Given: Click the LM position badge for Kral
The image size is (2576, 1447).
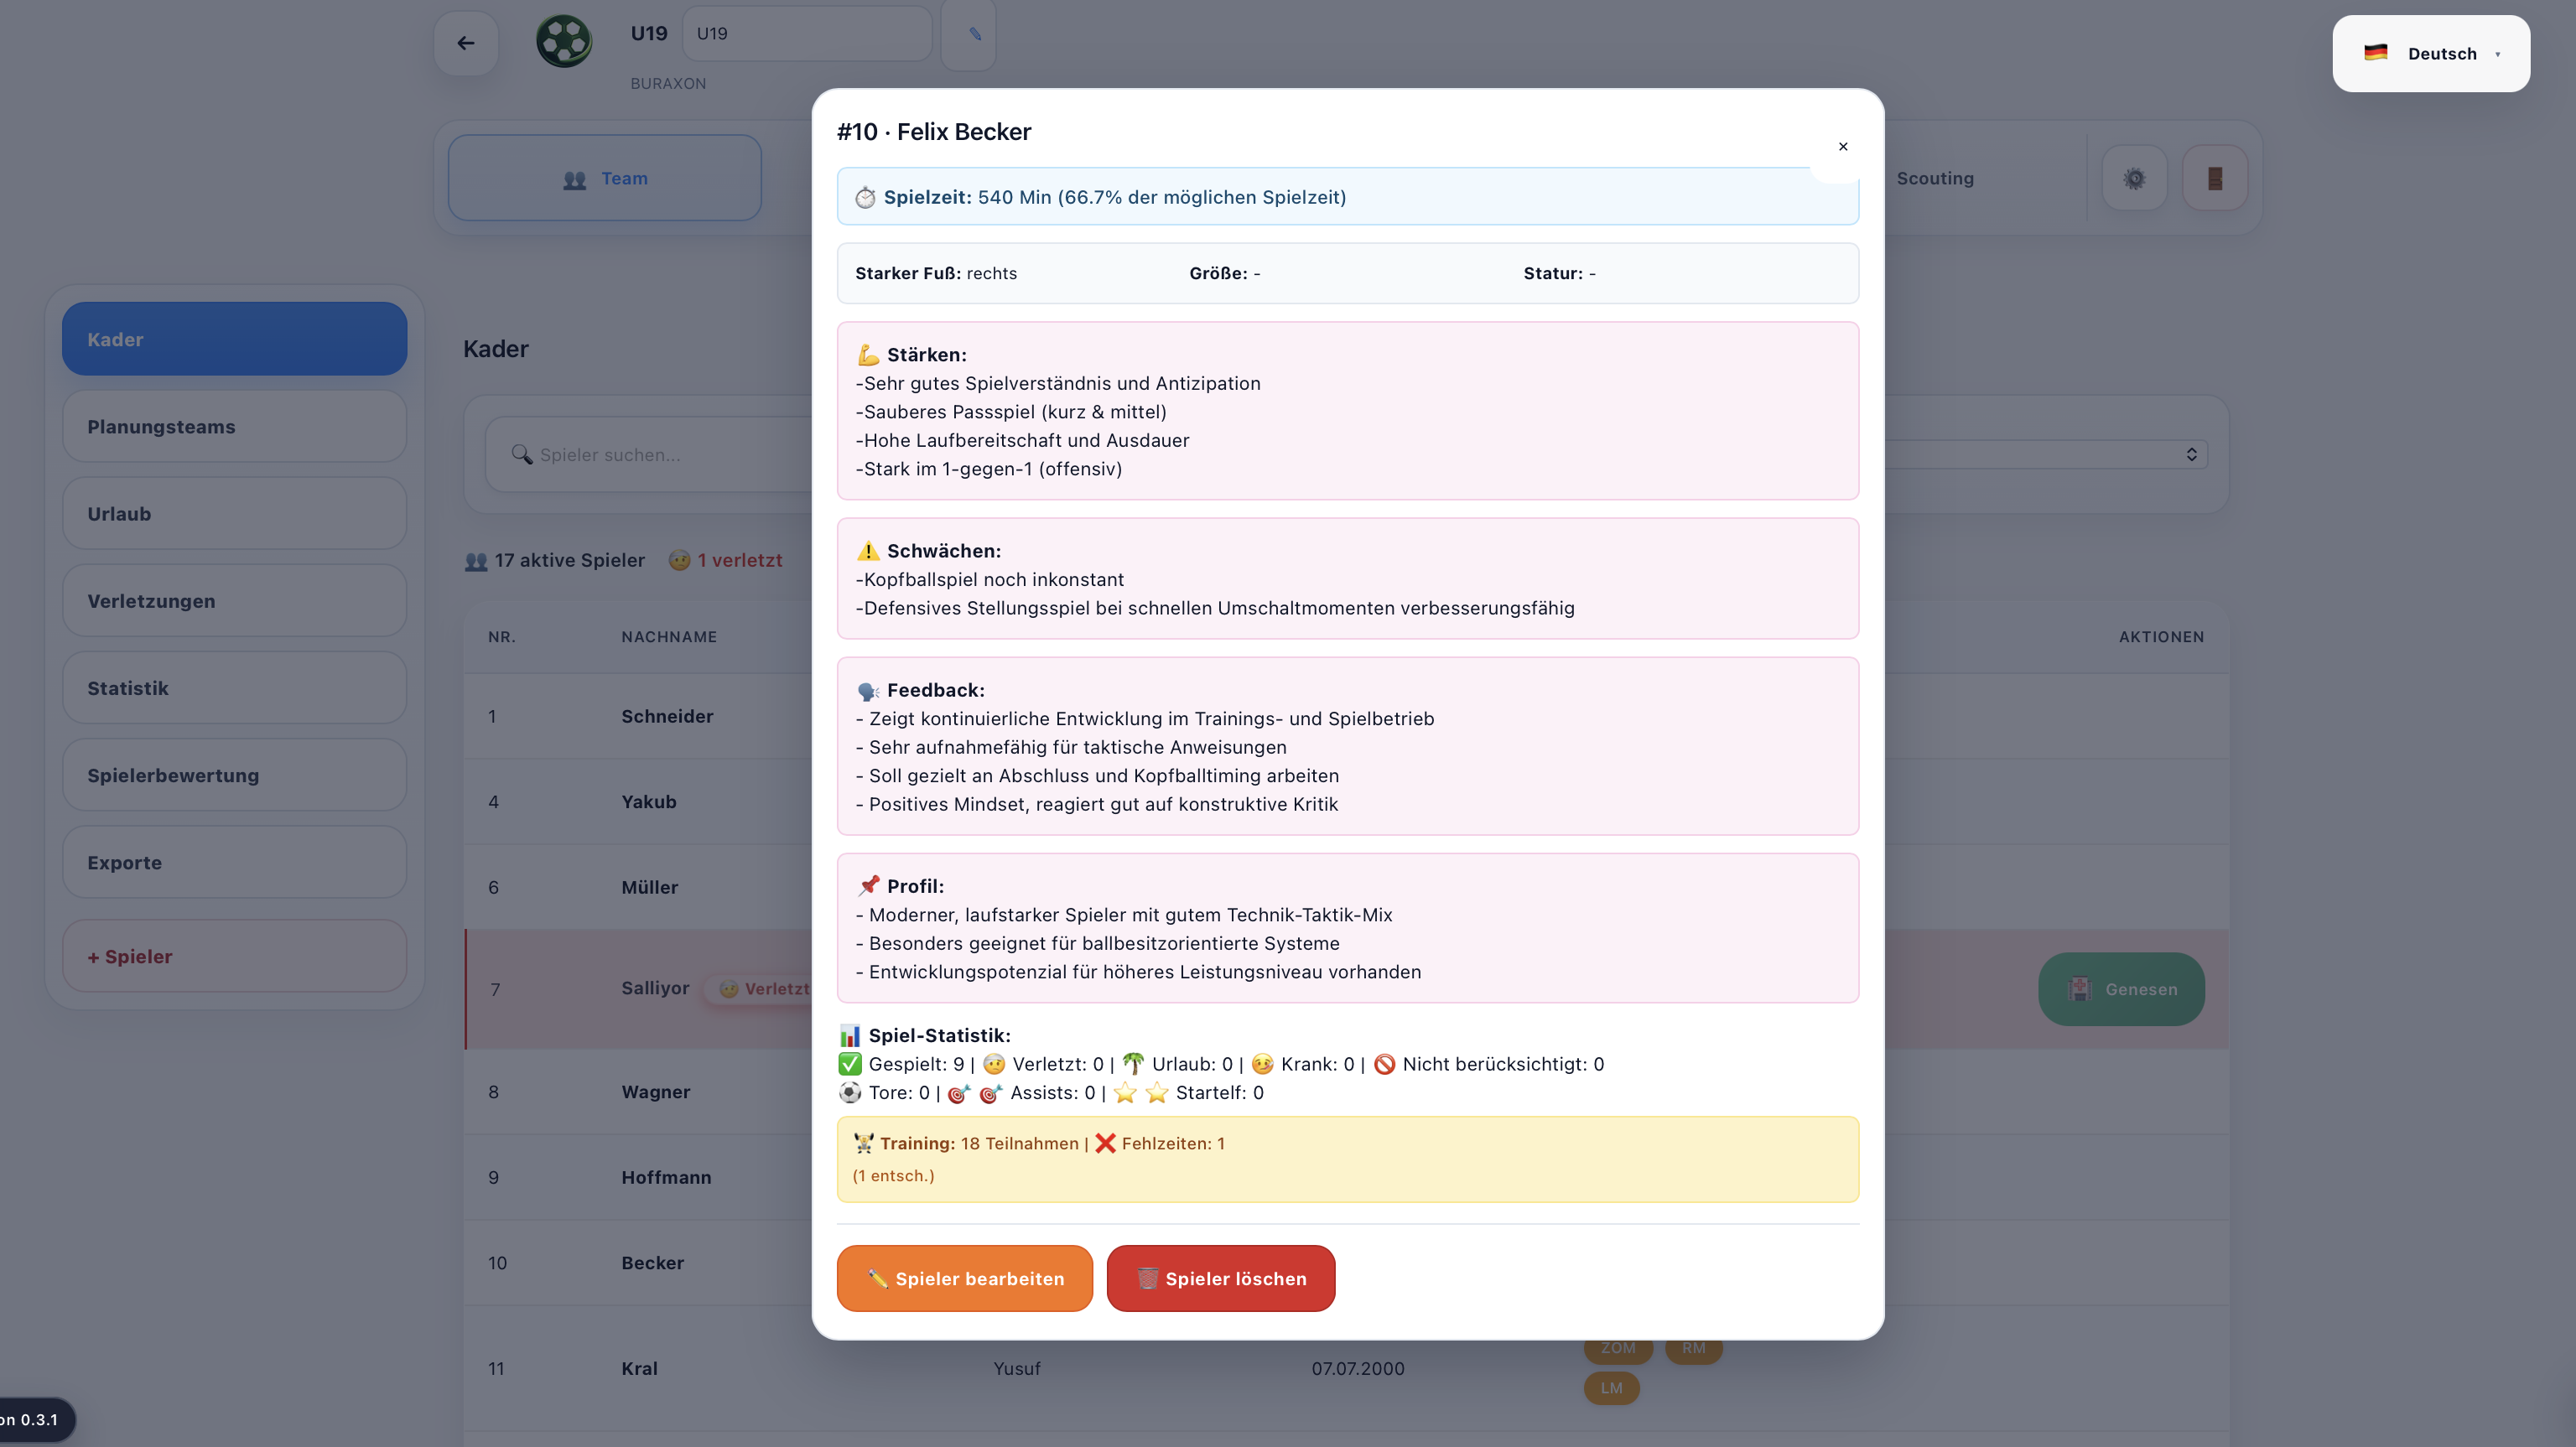Looking at the screenshot, I should pyautogui.click(x=1611, y=1389).
